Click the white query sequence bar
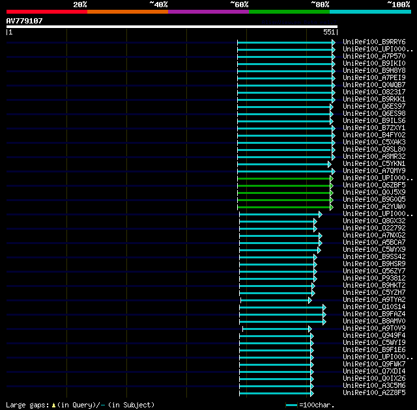 pos(172,27)
